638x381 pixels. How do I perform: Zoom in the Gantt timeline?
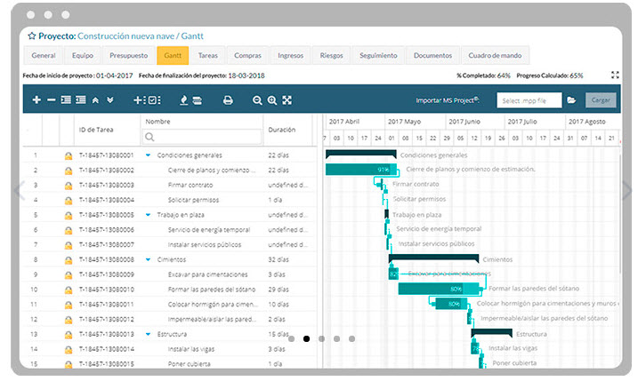click(272, 100)
